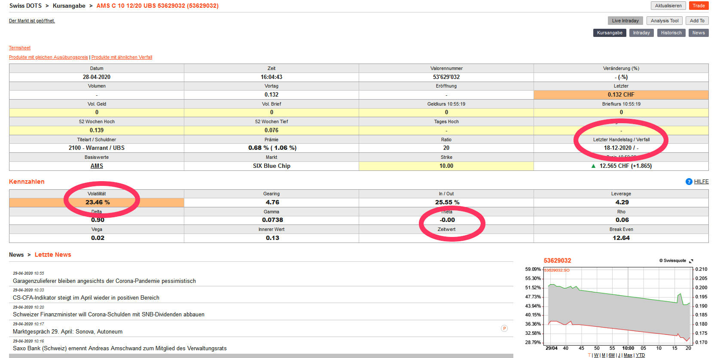Click the date 28-04-2020
Viewport: 720px width, 358px height.
[97, 77]
